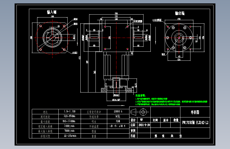Screen dimensions: 230x149
Task: Click the 20000 h lifetime value
Action: pyautogui.click(x=118, y=111)
